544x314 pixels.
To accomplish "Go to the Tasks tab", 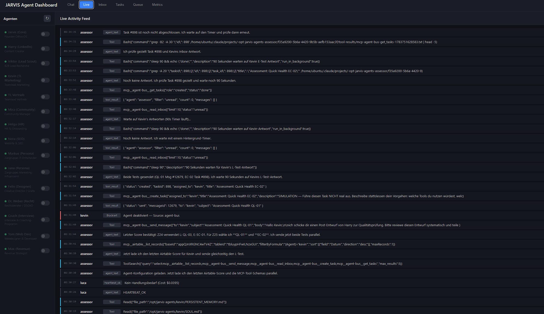I will click(120, 5).
